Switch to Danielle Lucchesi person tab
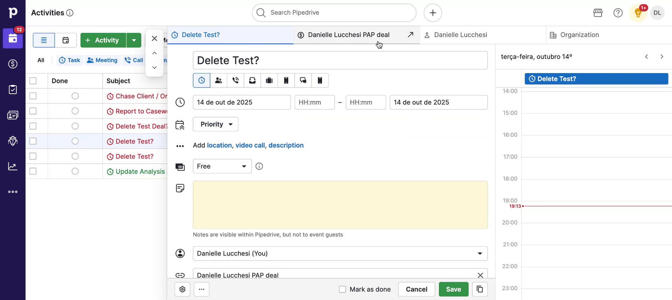The height and width of the screenshot is (300, 672). (x=483, y=35)
